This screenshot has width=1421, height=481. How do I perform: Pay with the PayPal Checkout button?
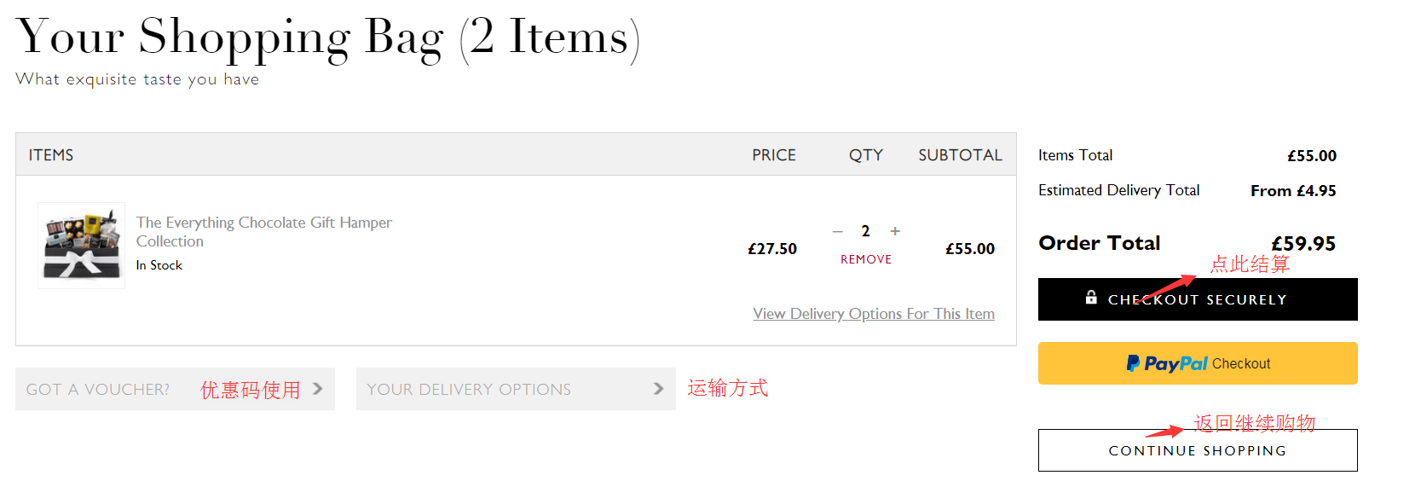coord(1198,363)
